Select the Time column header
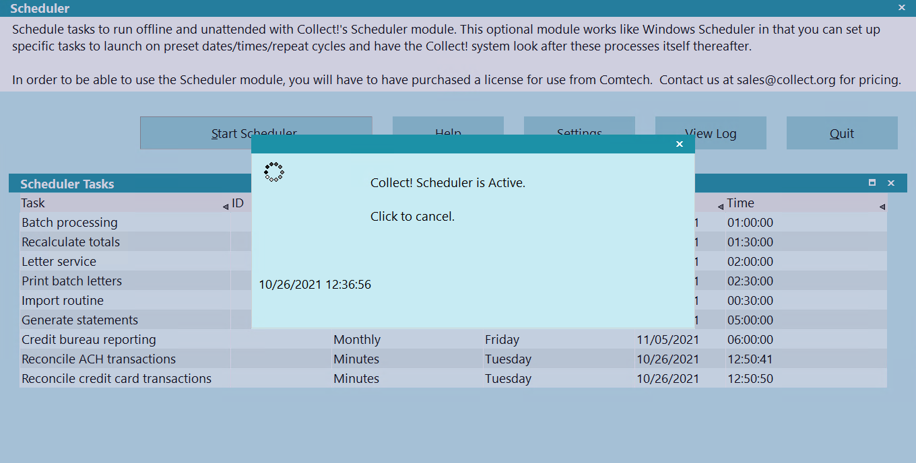 click(806, 203)
